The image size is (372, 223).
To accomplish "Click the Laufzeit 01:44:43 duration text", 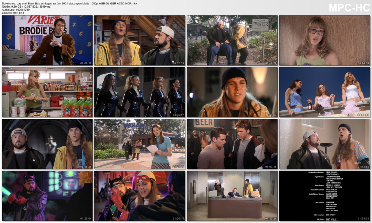I will [13, 13].
